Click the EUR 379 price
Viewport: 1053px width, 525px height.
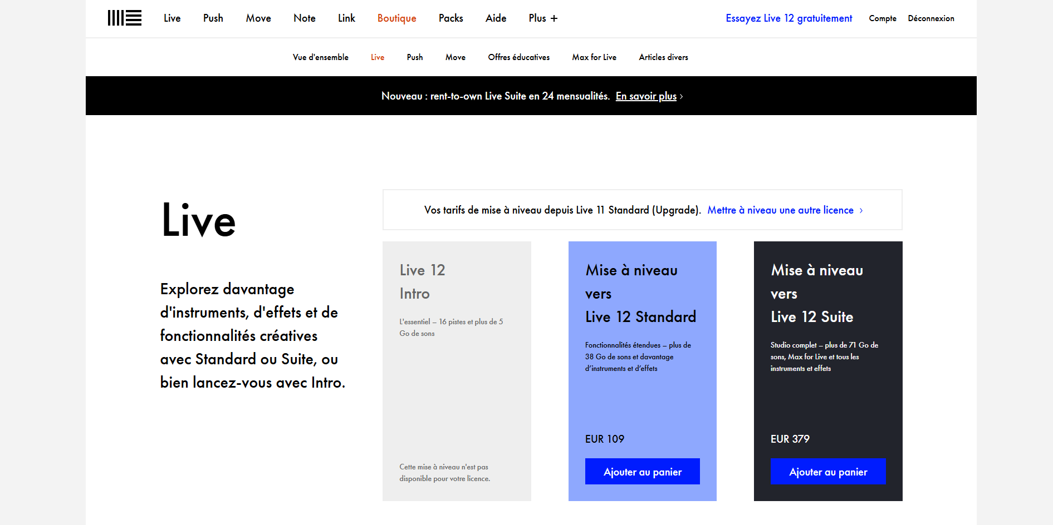point(790,439)
